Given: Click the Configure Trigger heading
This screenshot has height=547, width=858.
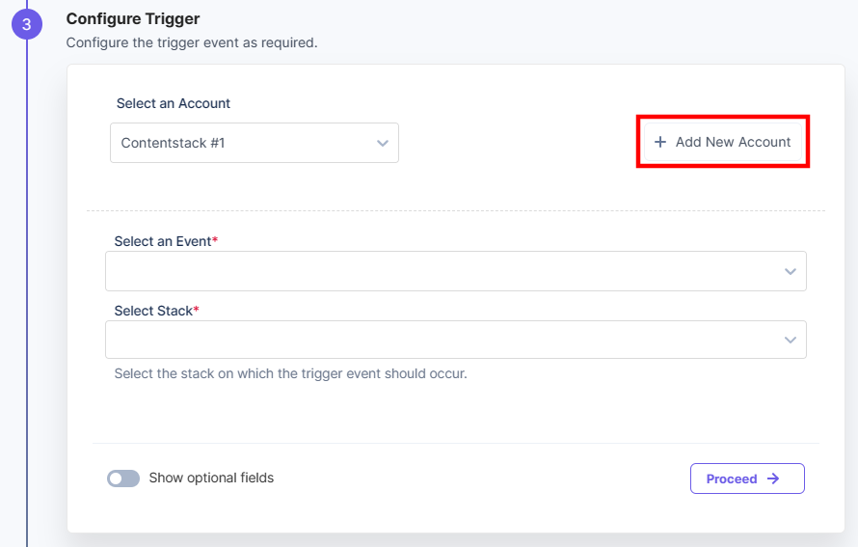Looking at the screenshot, I should 133,19.
